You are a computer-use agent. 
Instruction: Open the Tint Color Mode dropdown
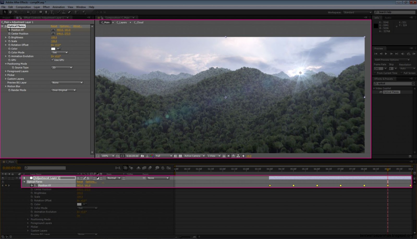tap(59, 52)
